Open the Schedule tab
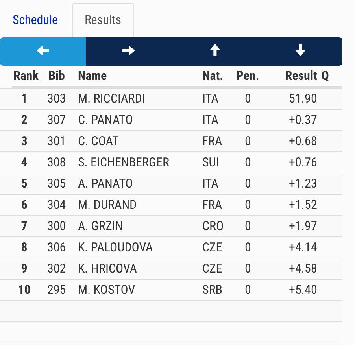This screenshot has width=355, height=345. 35,20
